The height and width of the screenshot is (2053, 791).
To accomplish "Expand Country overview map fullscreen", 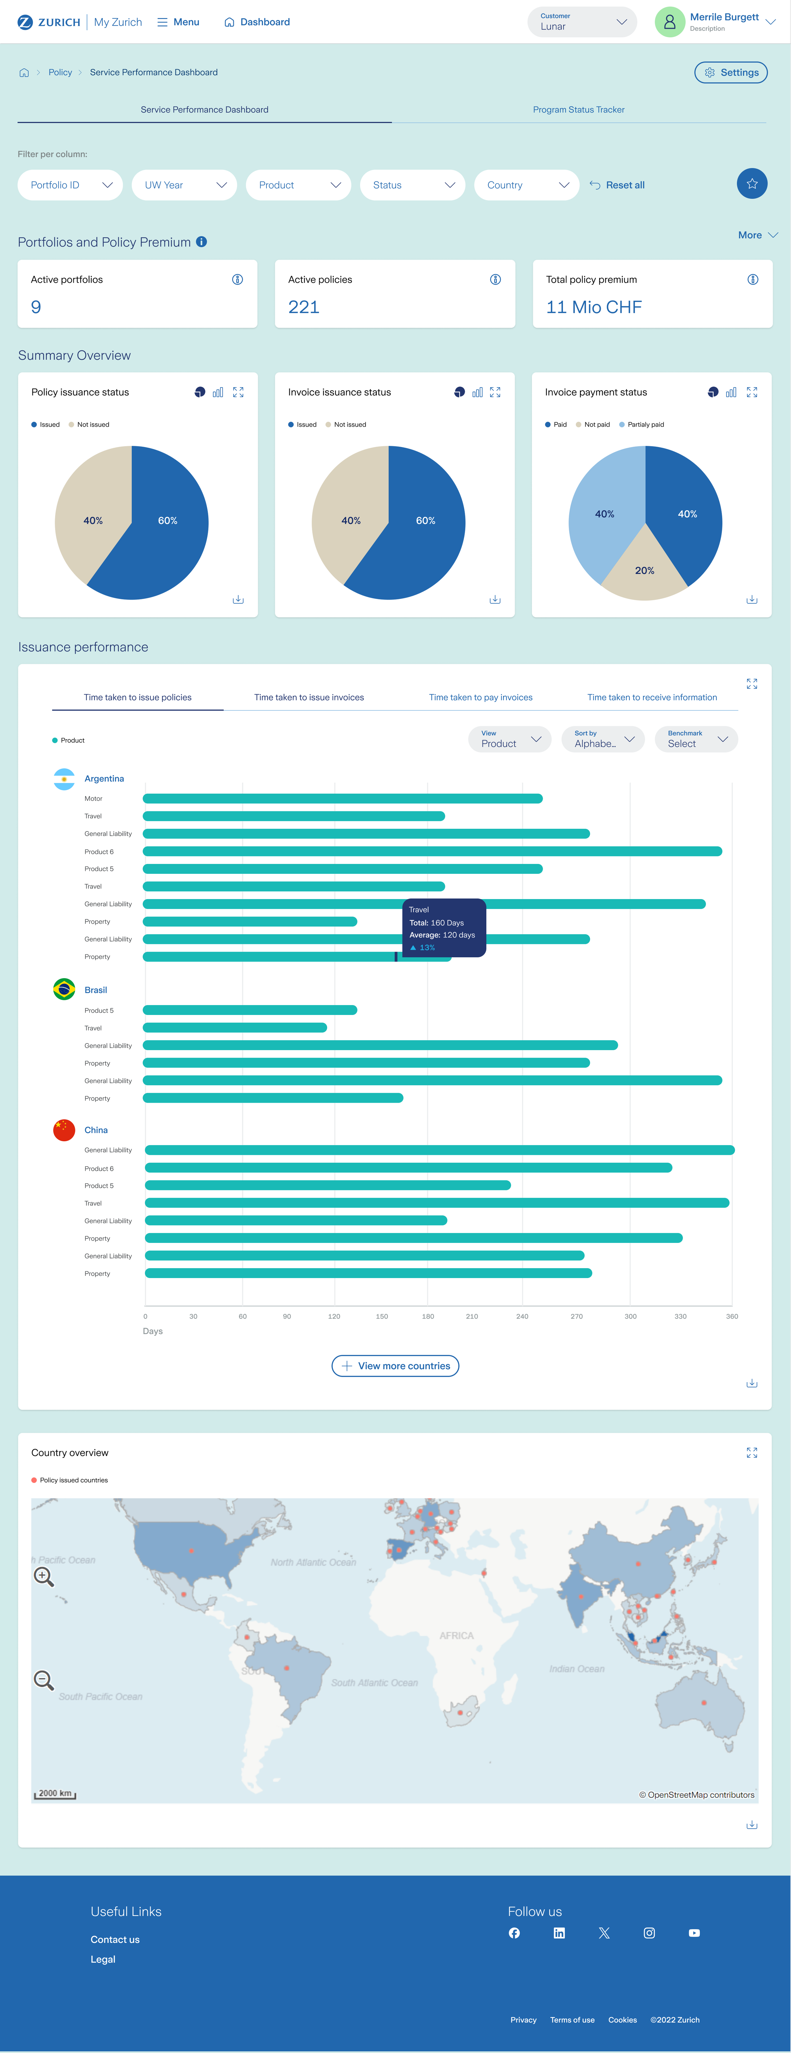I will click(752, 1453).
